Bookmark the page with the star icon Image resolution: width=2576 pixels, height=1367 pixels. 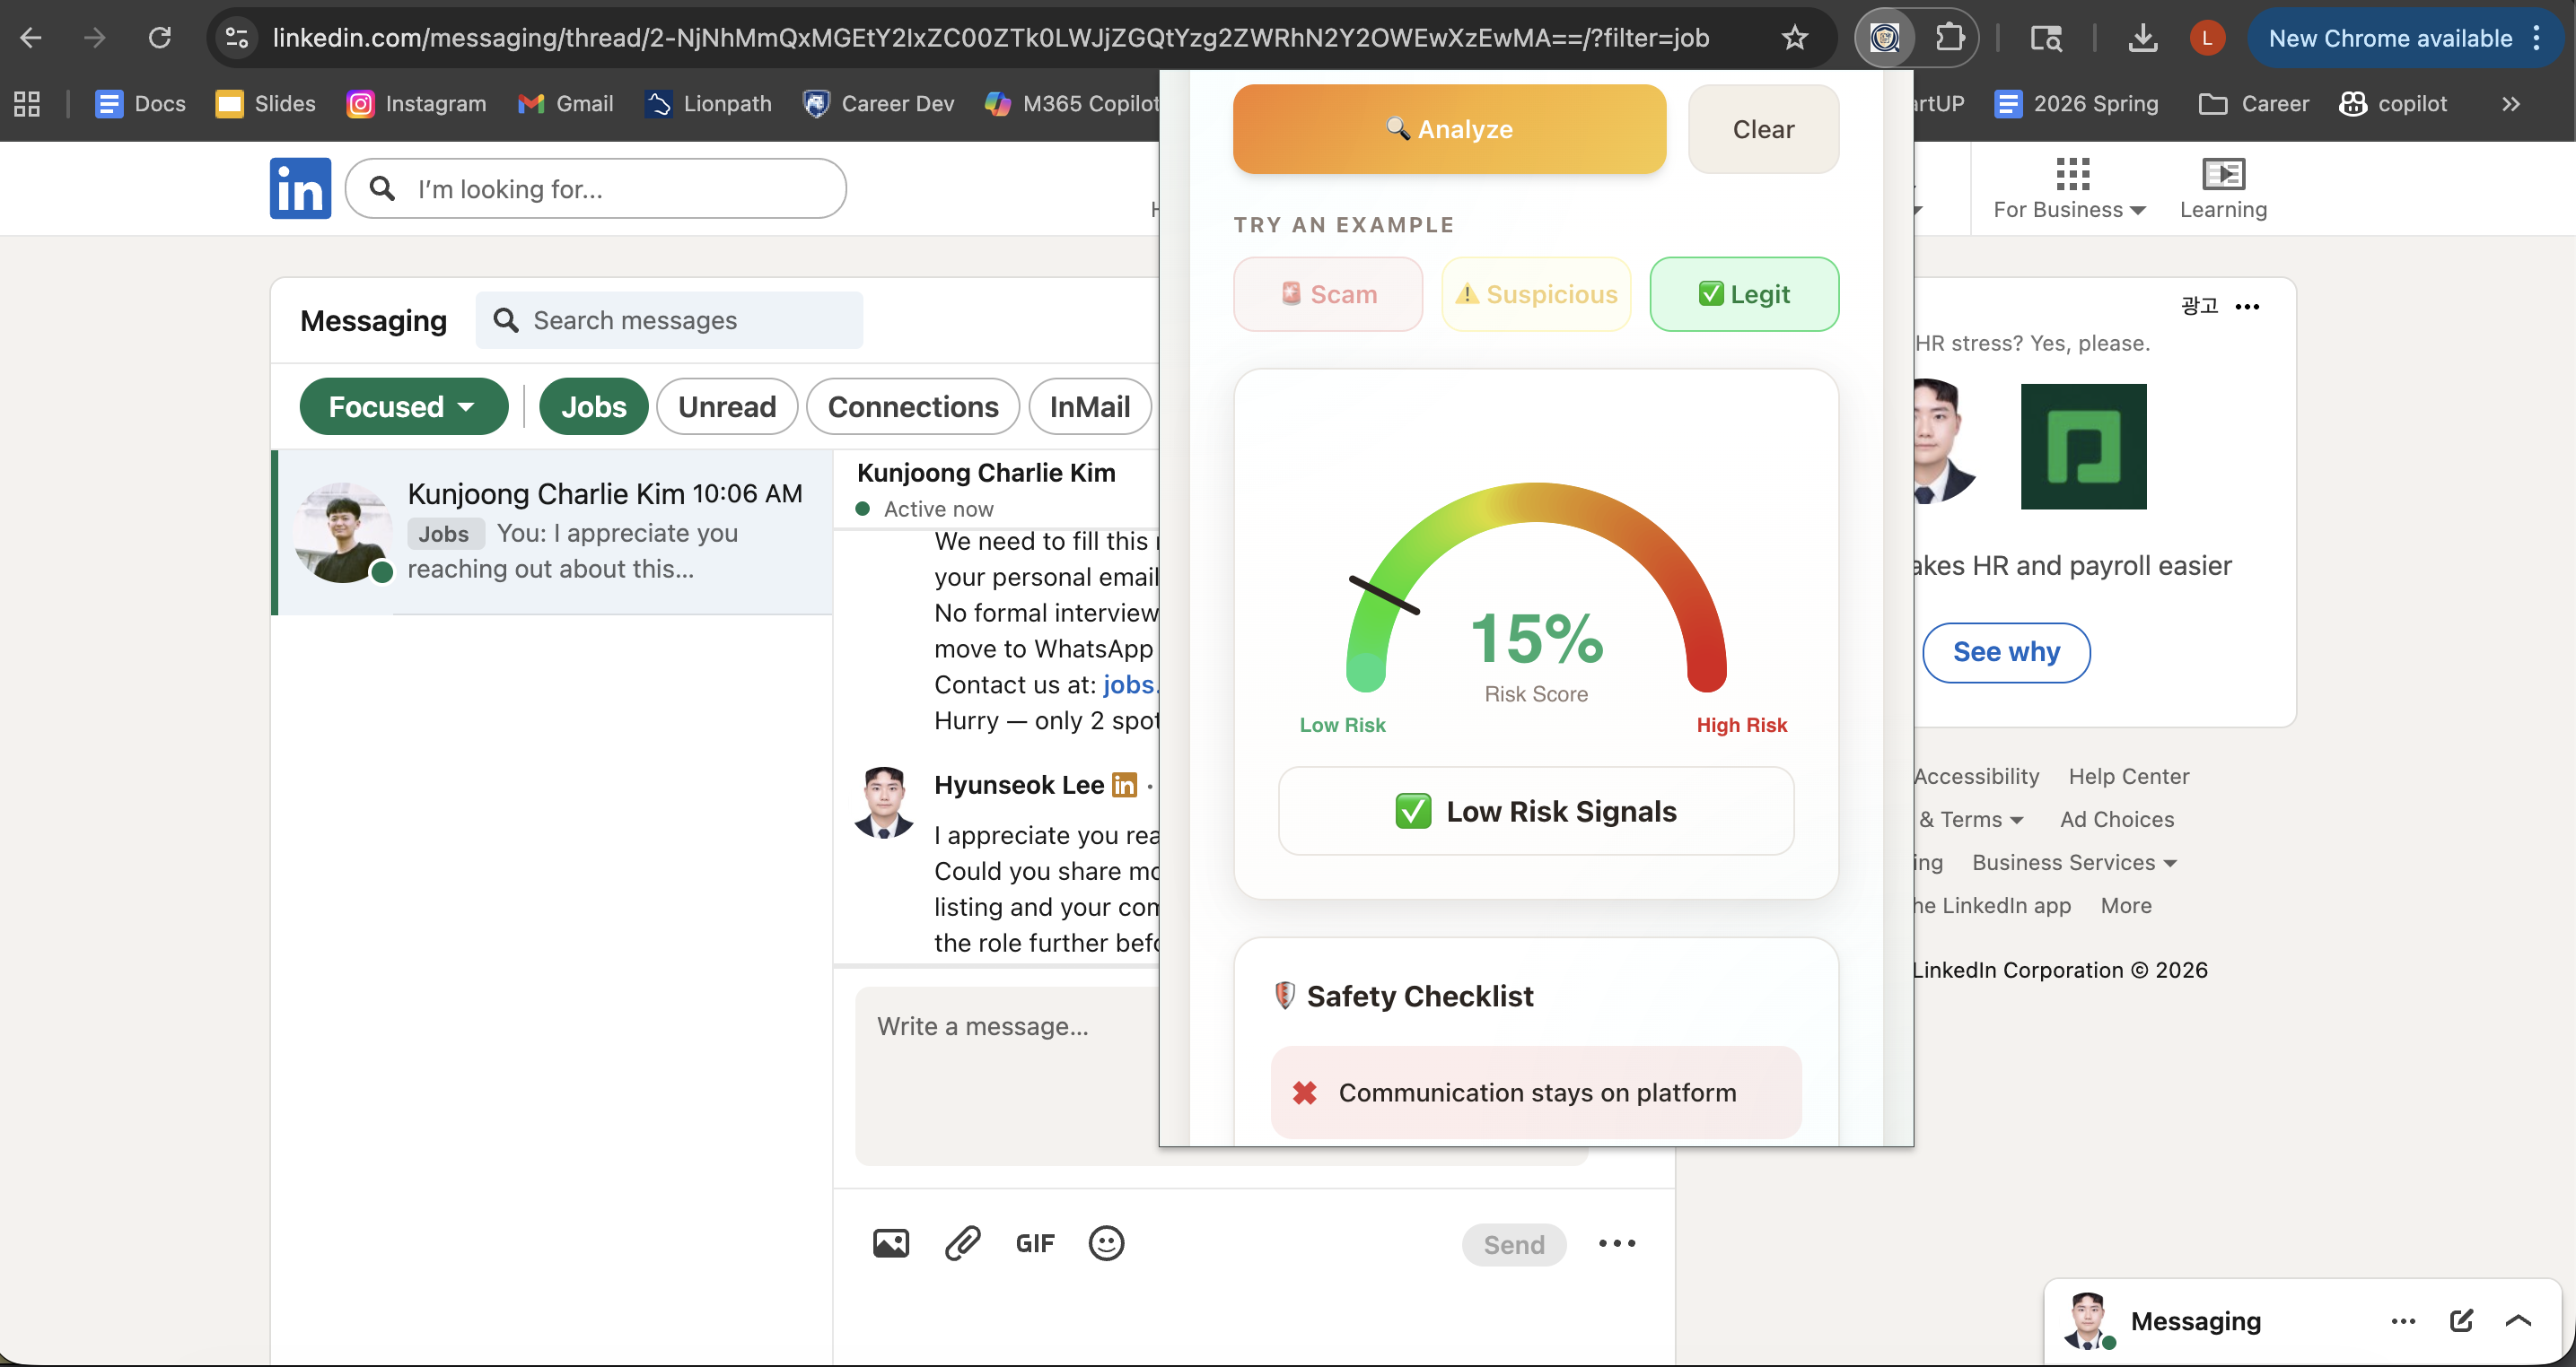[x=1794, y=38]
